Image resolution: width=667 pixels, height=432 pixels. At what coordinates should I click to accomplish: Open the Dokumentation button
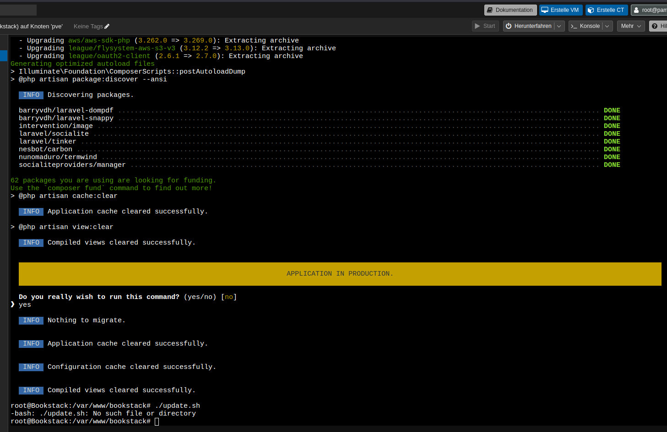pos(510,10)
